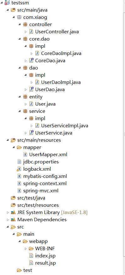Click the UserMapper.xml file icon

(25, 155)
